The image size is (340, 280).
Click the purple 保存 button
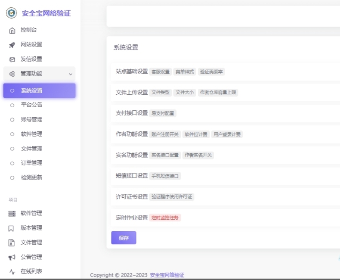[124, 238]
